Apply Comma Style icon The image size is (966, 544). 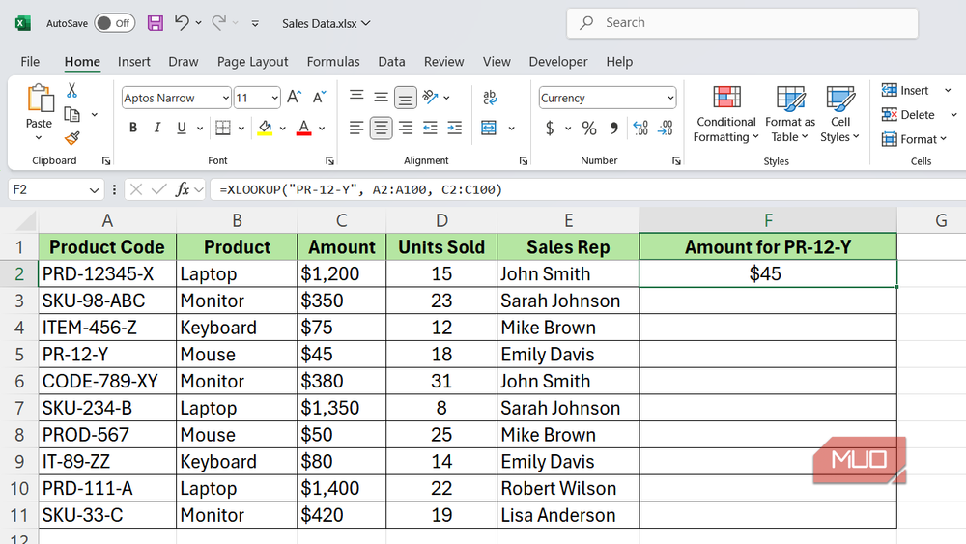613,128
